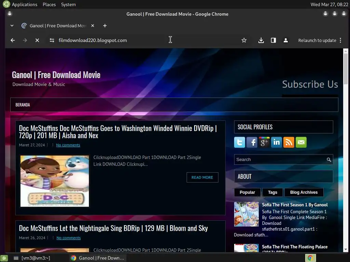Open the Places menu
The height and width of the screenshot is (262, 350).
[49, 4]
